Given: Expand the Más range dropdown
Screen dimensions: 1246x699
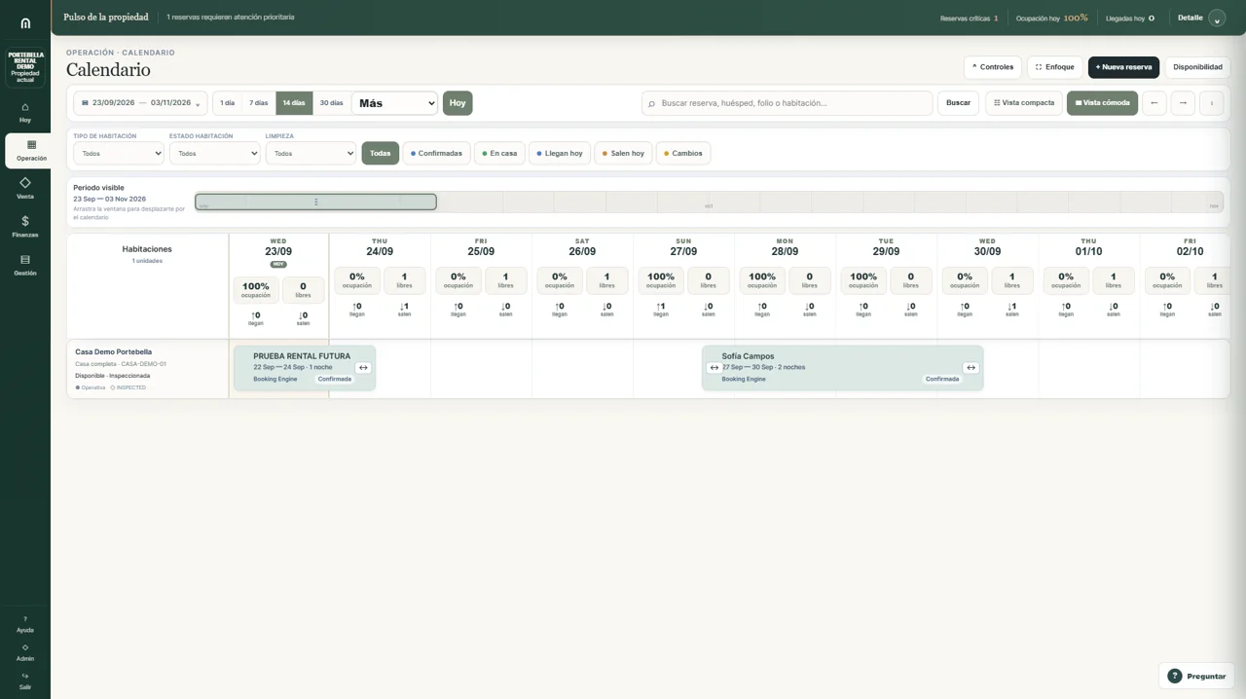Looking at the screenshot, I should 394,103.
